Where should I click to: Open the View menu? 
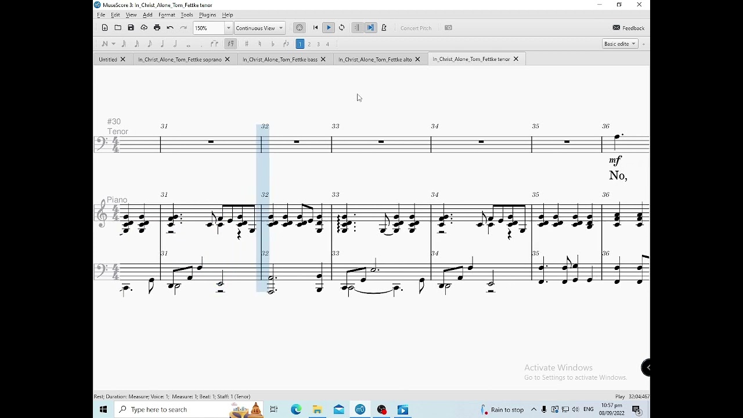tap(131, 15)
